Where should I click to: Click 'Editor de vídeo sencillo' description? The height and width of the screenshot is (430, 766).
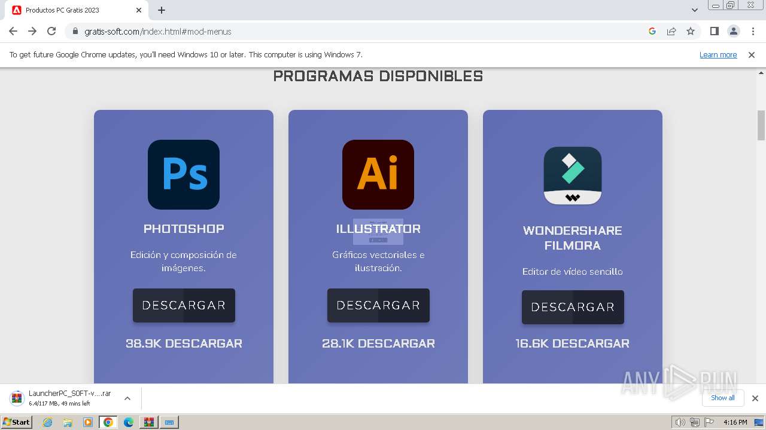pos(573,272)
